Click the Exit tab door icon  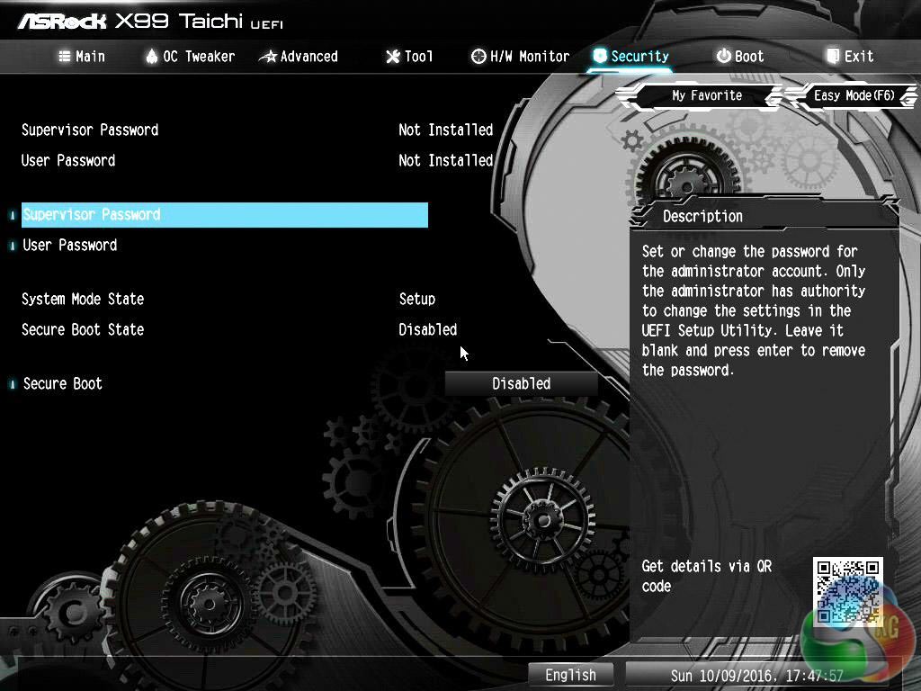pos(833,56)
